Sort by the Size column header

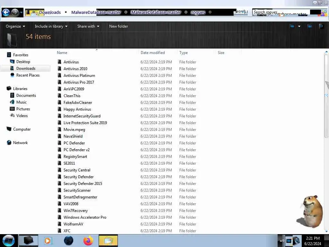tap(221, 53)
